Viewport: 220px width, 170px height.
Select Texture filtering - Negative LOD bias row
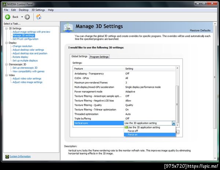125,100
